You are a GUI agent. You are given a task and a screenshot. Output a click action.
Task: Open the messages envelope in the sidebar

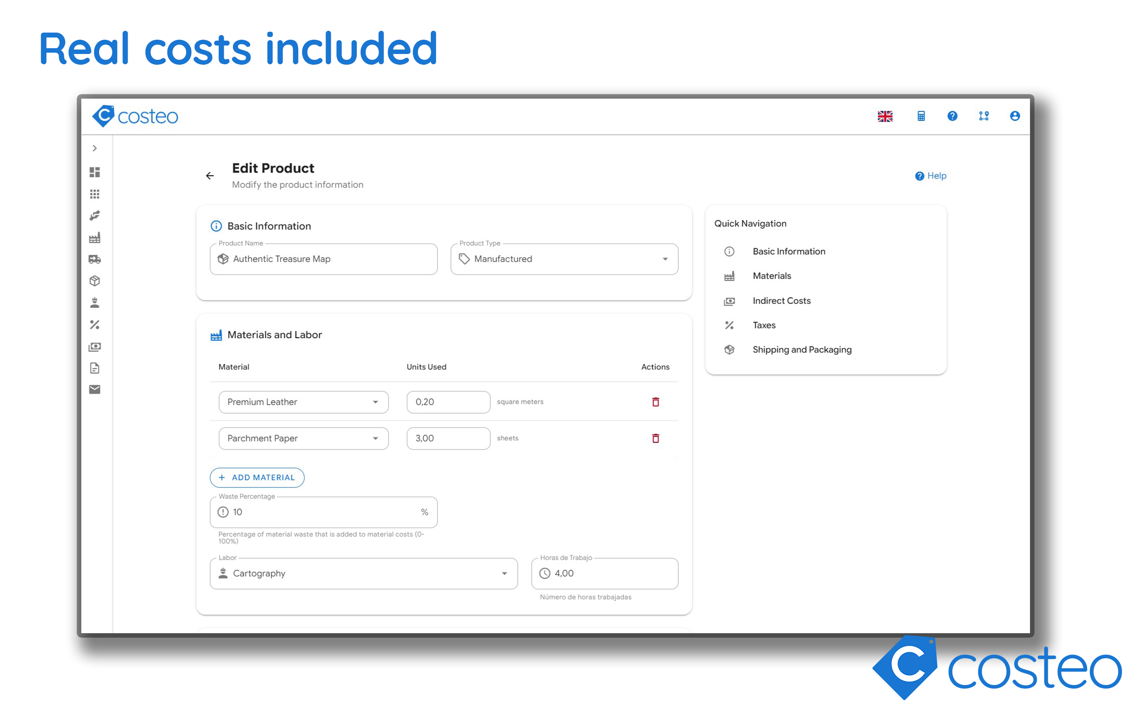click(95, 390)
